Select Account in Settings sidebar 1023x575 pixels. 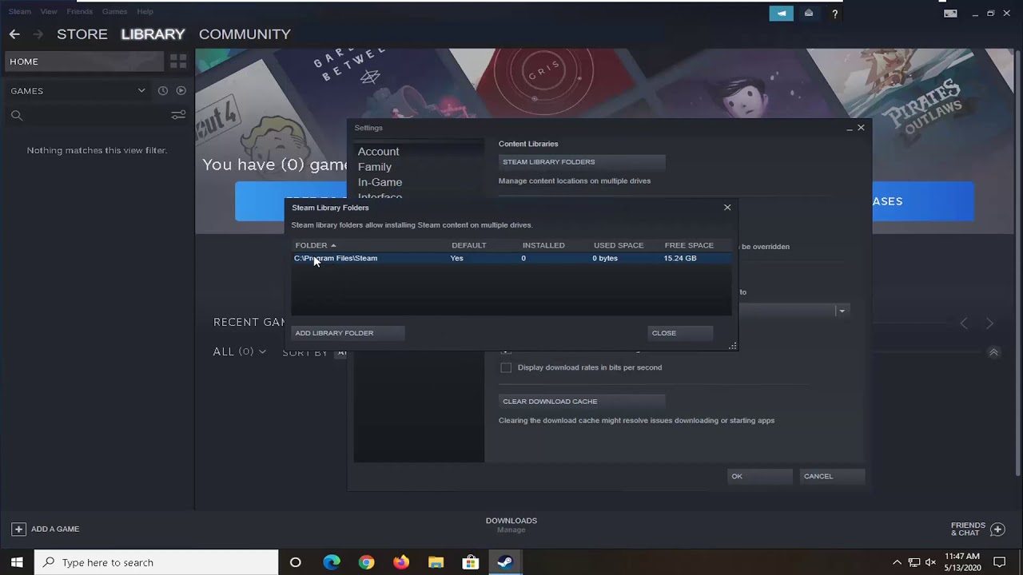(x=379, y=152)
